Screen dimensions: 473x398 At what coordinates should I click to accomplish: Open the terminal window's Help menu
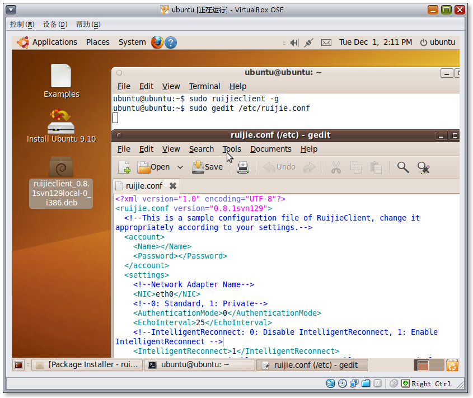click(238, 86)
